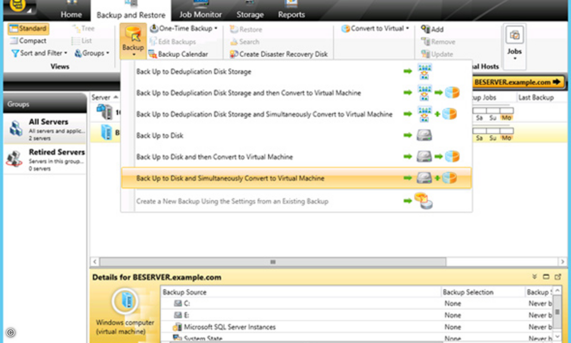Click the Jobs icon

514,35
